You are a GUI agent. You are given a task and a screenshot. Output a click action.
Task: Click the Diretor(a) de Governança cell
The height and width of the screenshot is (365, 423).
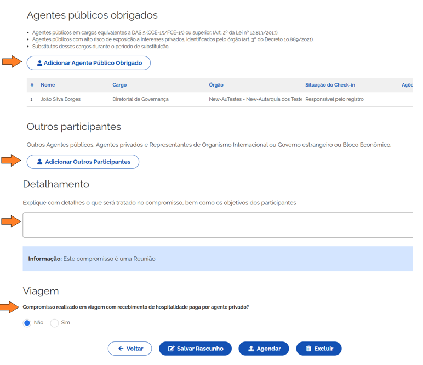[x=140, y=99]
